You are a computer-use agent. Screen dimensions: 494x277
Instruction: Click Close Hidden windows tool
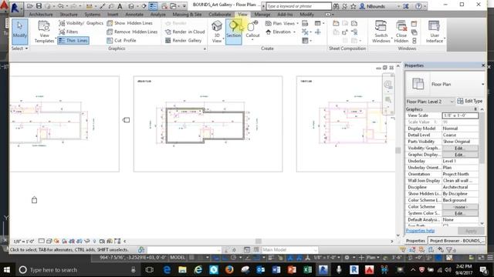tap(401, 32)
